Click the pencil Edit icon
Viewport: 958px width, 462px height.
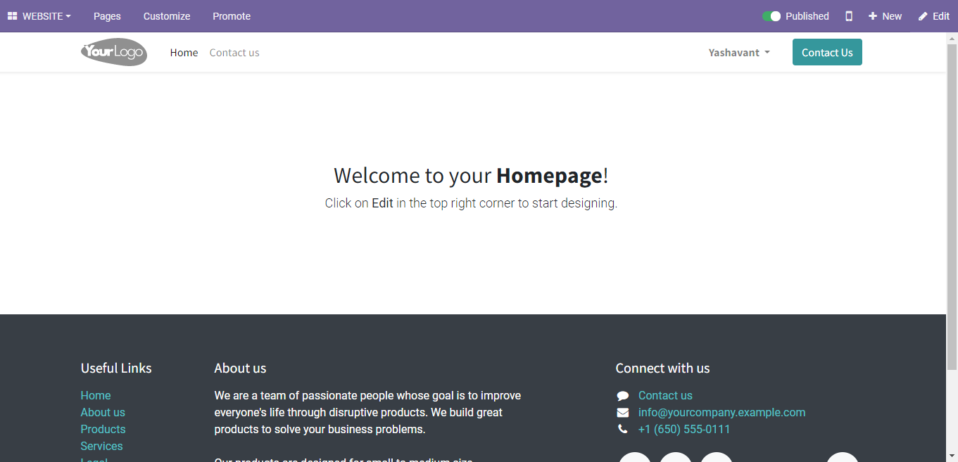click(923, 16)
